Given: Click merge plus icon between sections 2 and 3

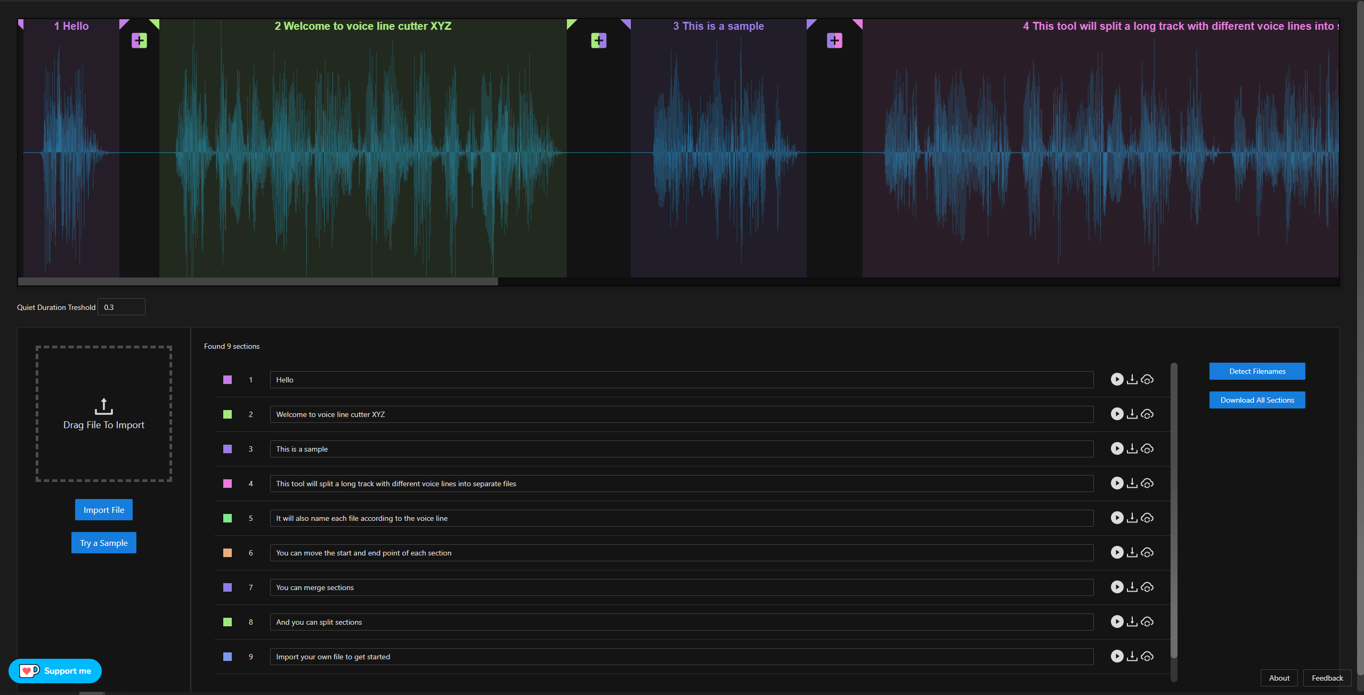Looking at the screenshot, I should tap(598, 40).
